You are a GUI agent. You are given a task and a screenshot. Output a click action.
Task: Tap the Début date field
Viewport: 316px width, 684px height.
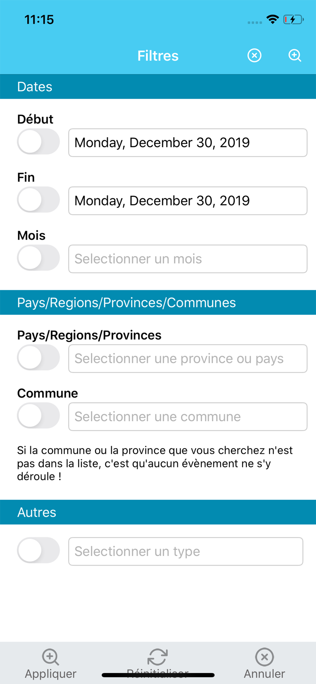(x=188, y=143)
